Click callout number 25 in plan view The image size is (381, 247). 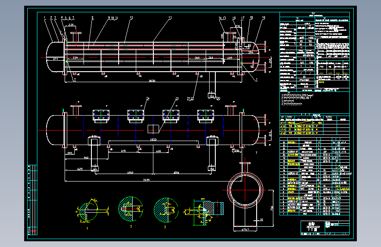(x=177, y=98)
